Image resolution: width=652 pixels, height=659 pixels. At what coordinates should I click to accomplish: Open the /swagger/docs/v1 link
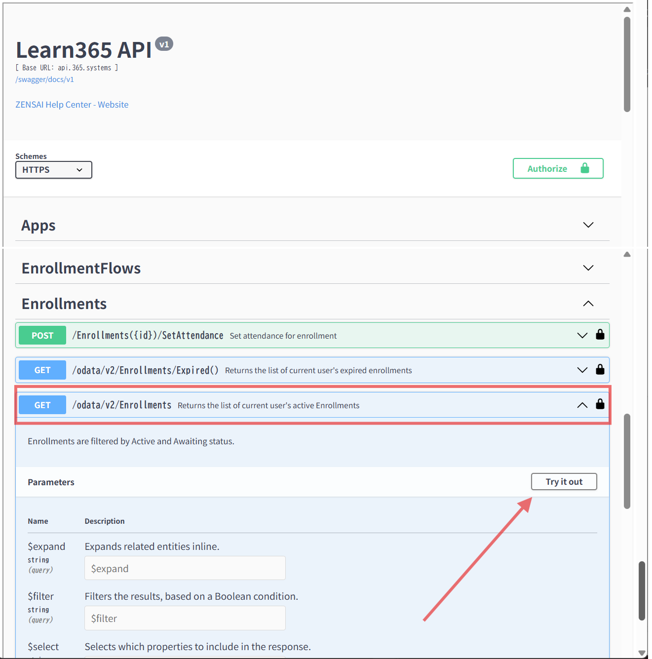(x=45, y=79)
